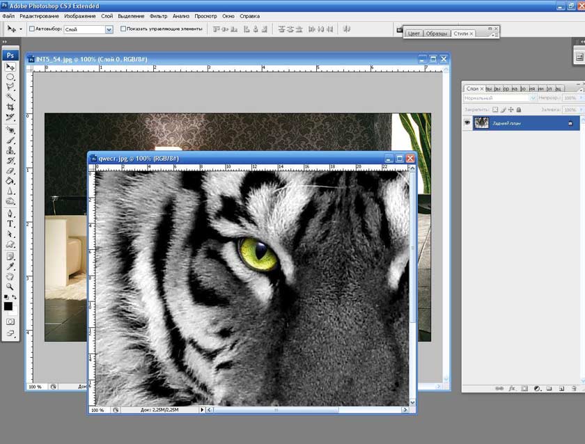Open the Слой auto-select dropdown
Image resolution: width=585 pixels, height=444 pixels.
click(109, 29)
